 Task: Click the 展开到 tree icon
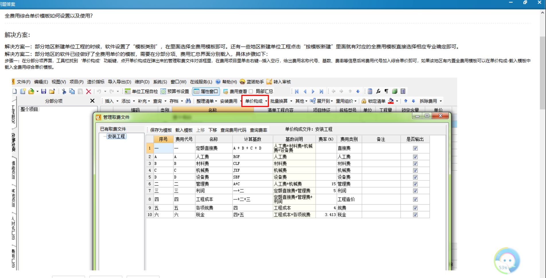(x=312, y=101)
